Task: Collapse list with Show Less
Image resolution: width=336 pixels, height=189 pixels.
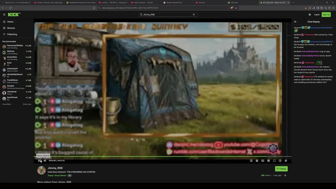Action: (27, 104)
